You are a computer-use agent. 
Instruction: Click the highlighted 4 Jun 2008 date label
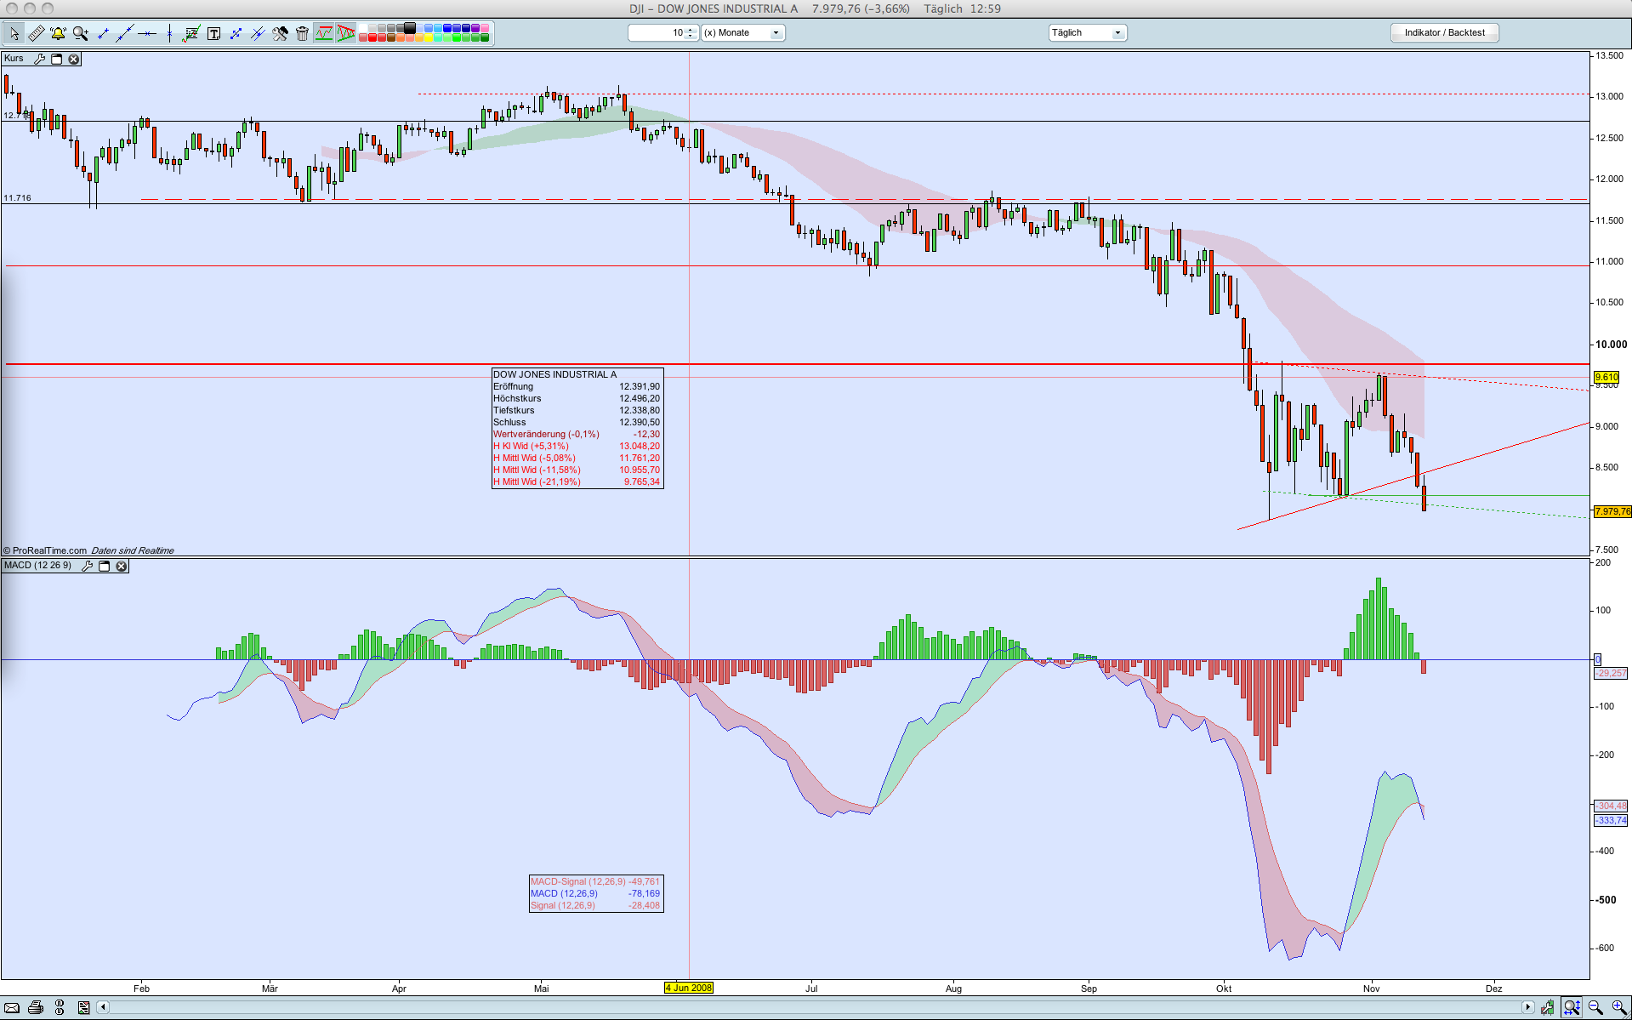click(689, 988)
